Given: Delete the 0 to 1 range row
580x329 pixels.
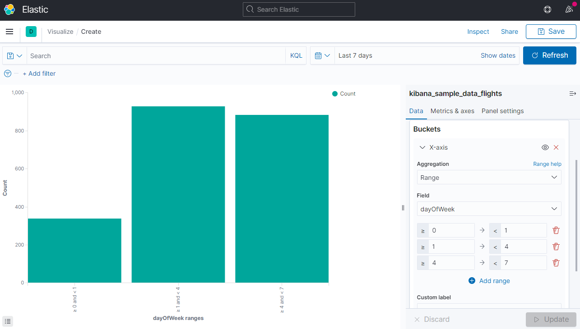Looking at the screenshot, I should tap(556, 230).
